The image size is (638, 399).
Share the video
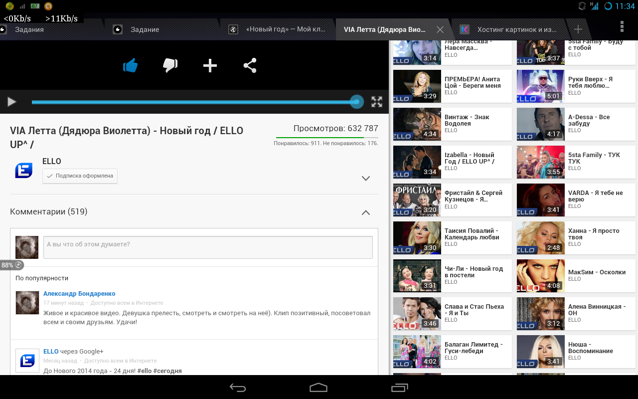click(250, 65)
